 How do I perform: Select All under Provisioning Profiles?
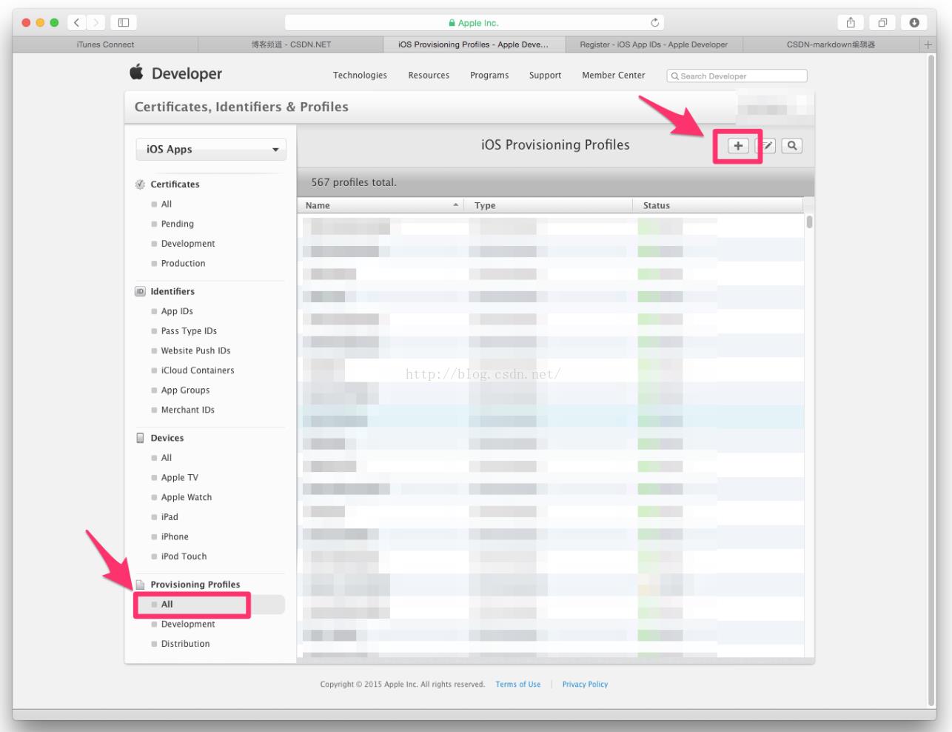167,605
